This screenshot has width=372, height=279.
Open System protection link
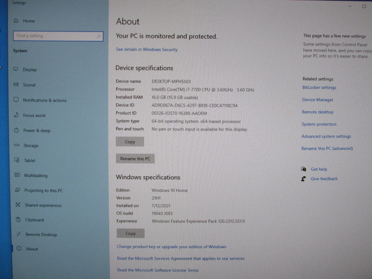pyautogui.click(x=319, y=124)
